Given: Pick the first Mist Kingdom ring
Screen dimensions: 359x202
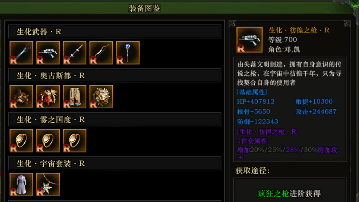Looking at the screenshot, I should click(21, 141).
